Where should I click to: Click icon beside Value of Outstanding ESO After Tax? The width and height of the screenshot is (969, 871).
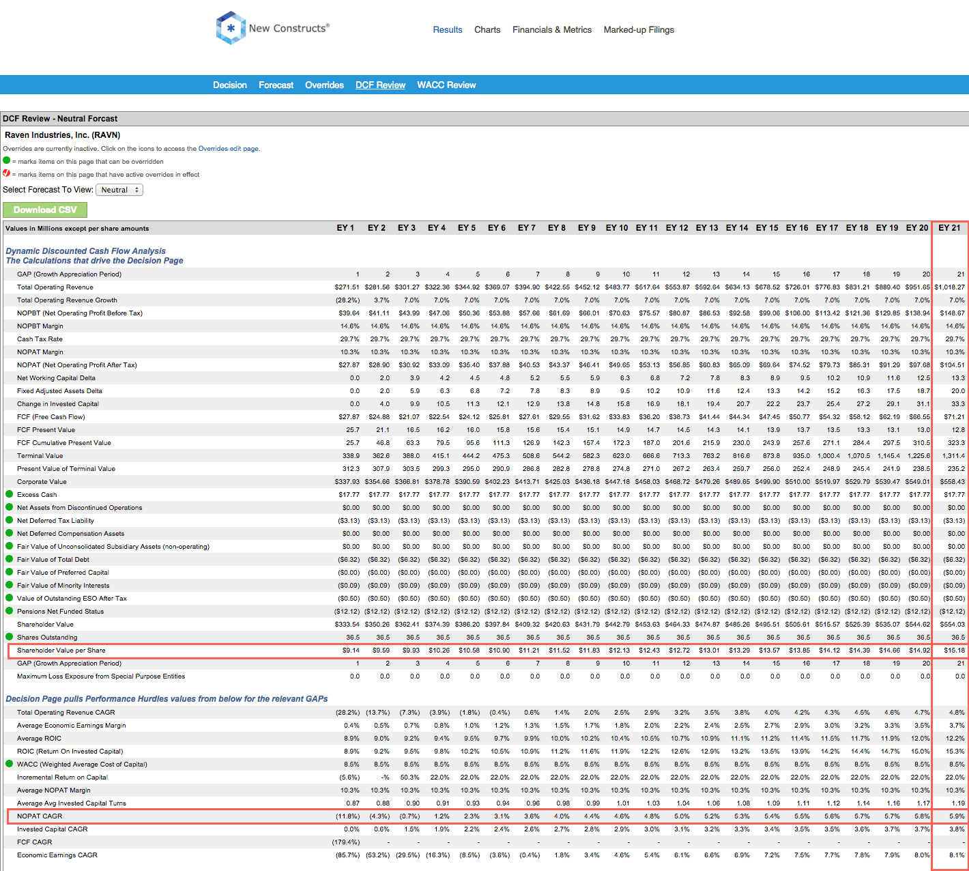(9, 598)
